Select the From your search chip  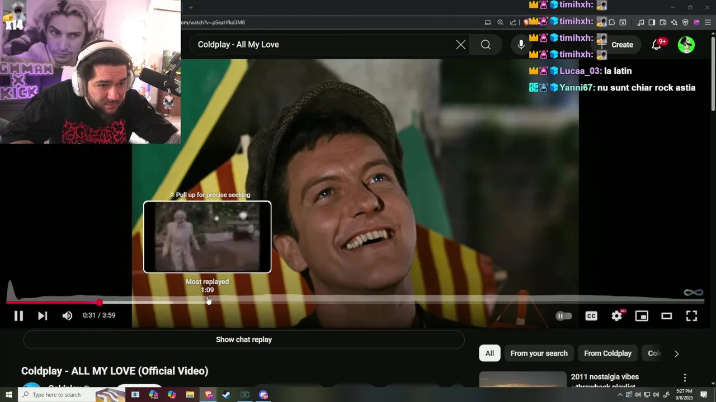click(539, 353)
